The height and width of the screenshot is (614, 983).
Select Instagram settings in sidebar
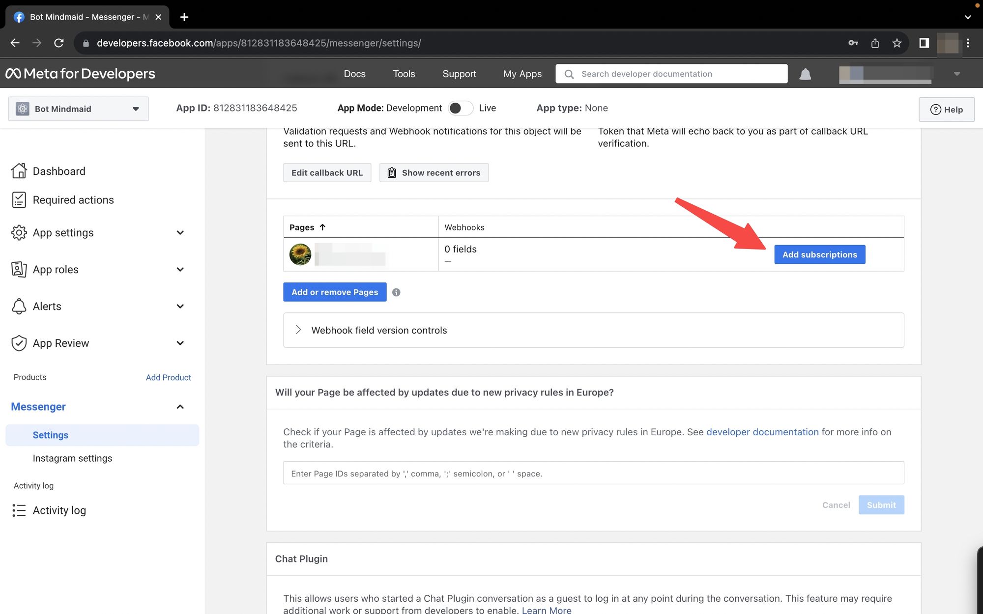(72, 458)
